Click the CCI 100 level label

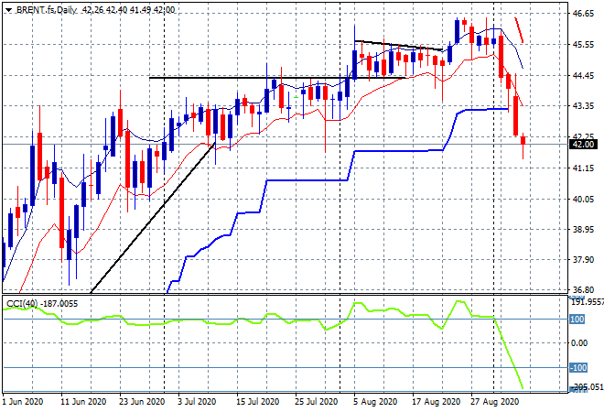[x=577, y=320]
